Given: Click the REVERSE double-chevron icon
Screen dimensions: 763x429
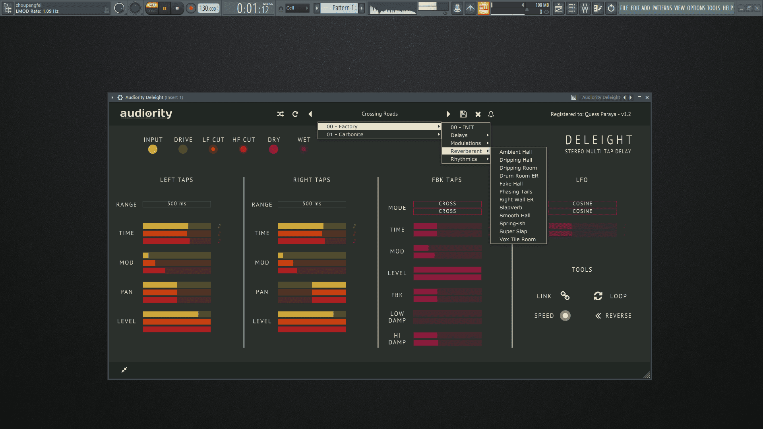Looking at the screenshot, I should (598, 316).
